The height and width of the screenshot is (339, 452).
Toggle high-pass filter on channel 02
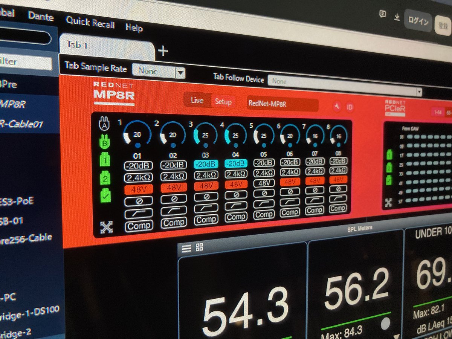point(174,211)
